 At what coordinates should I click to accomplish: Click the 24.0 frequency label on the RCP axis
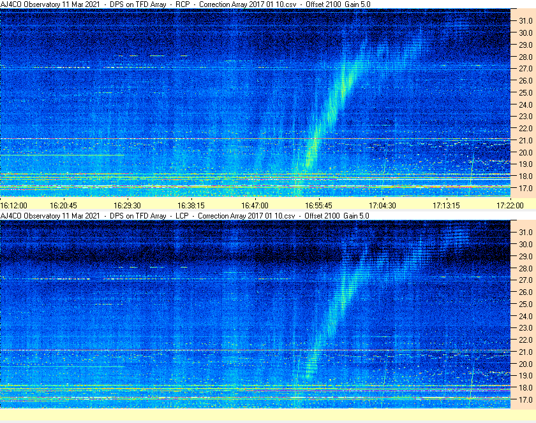pos(526,104)
